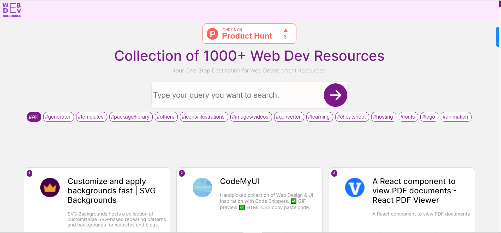Click the CodeMyUI description text
The image size is (501, 233).
(x=266, y=201)
